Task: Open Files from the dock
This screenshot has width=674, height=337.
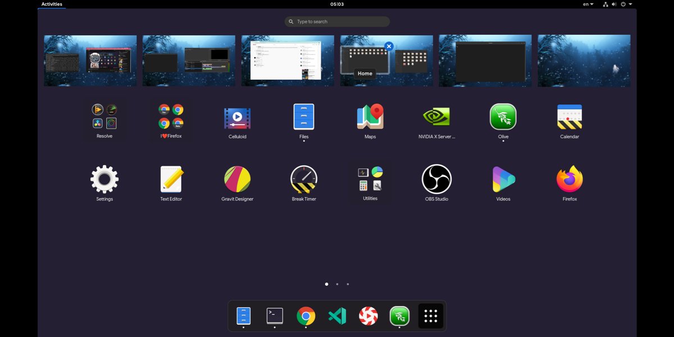Action: [x=243, y=316]
